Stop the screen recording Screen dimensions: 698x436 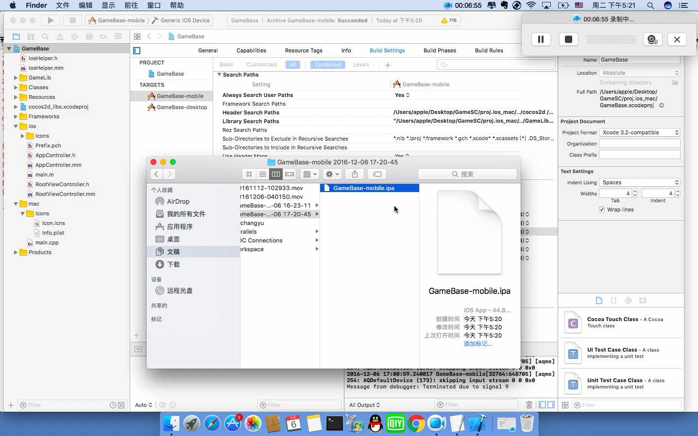pyautogui.click(x=568, y=39)
